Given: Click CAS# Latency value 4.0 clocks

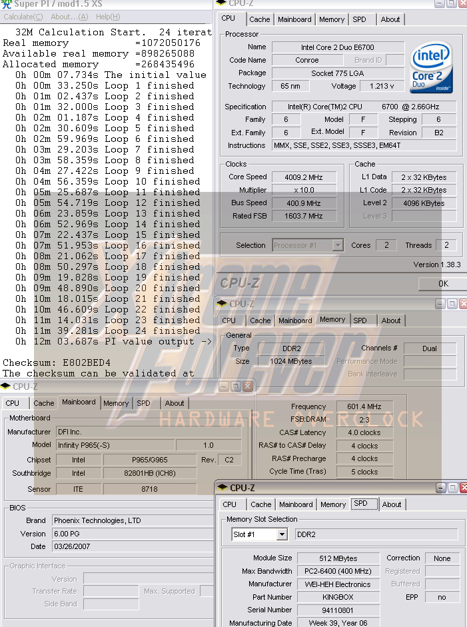Looking at the screenshot, I should tap(364, 432).
